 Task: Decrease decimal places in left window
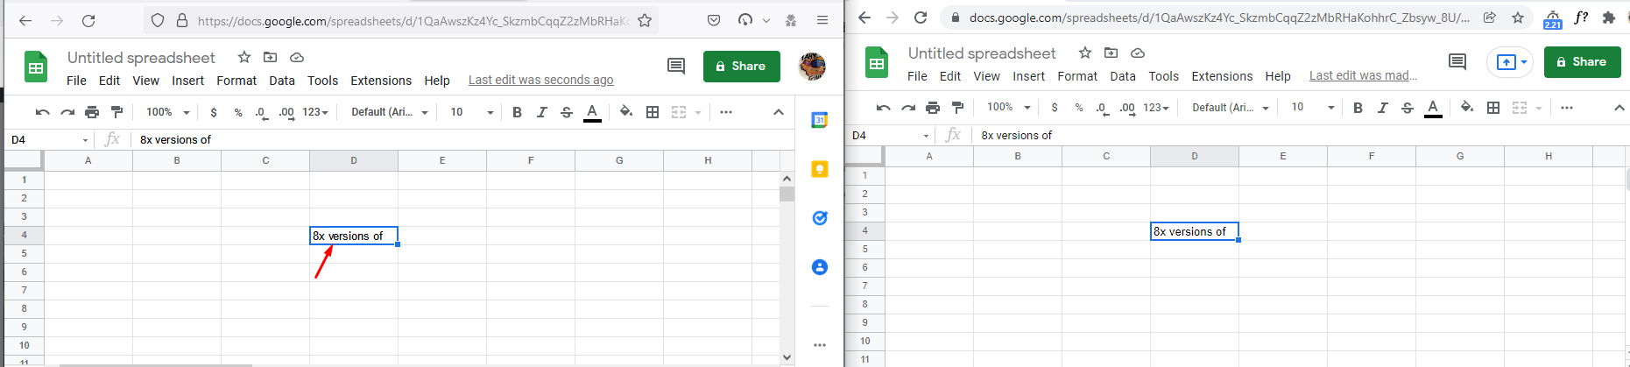tap(261, 112)
